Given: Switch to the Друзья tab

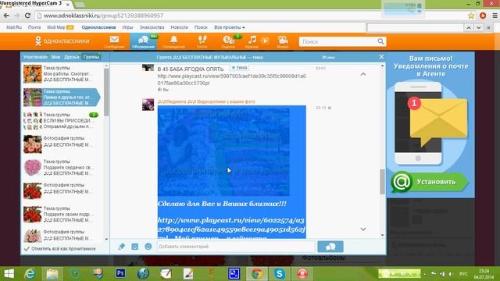Looking at the screenshot, I should (x=71, y=57).
